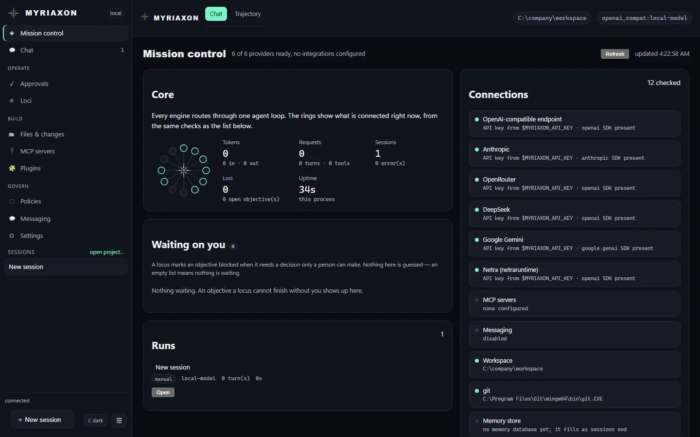The height and width of the screenshot is (437, 700).
Task: Click the Loci asterisk icon
Action: tap(12, 101)
